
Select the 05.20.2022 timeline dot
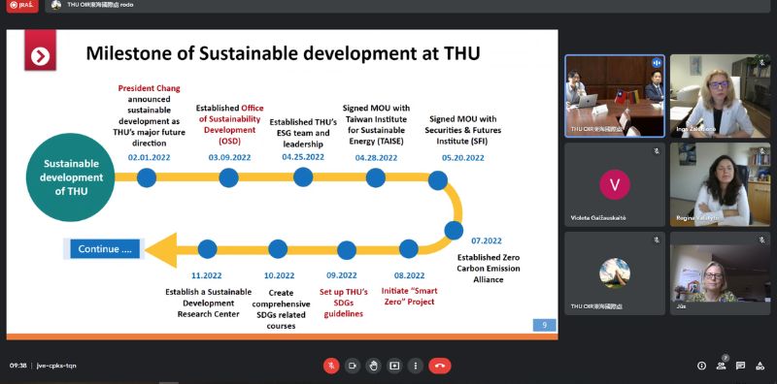tap(438, 180)
